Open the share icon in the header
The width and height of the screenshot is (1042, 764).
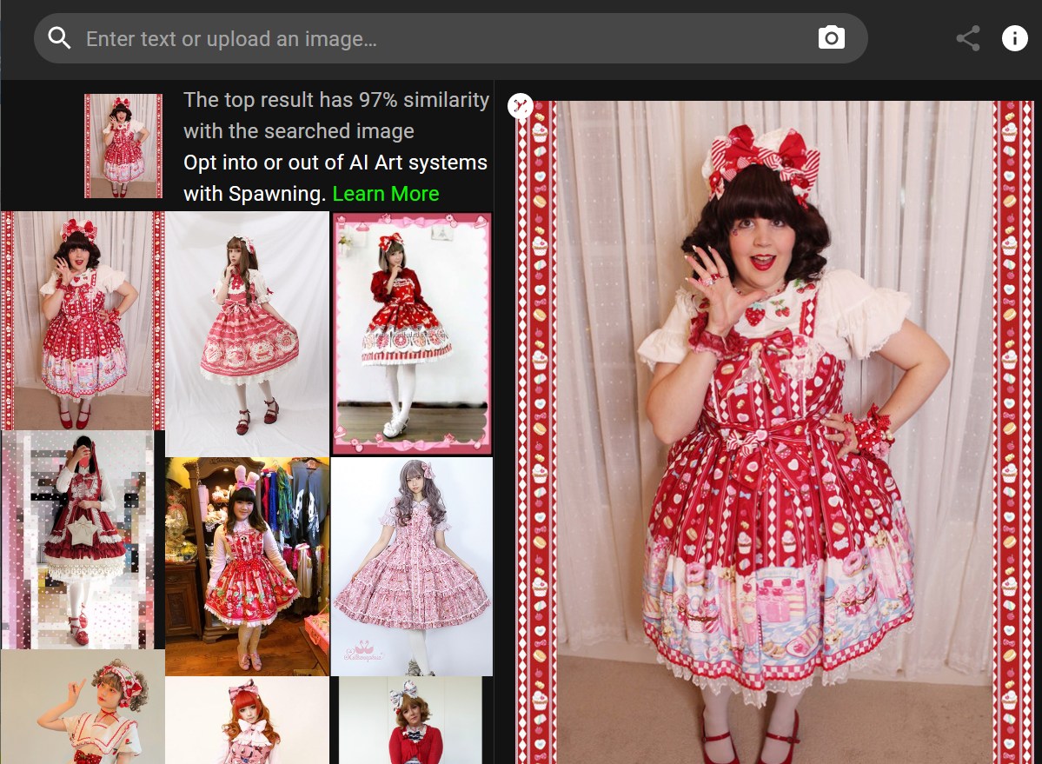pos(967,38)
